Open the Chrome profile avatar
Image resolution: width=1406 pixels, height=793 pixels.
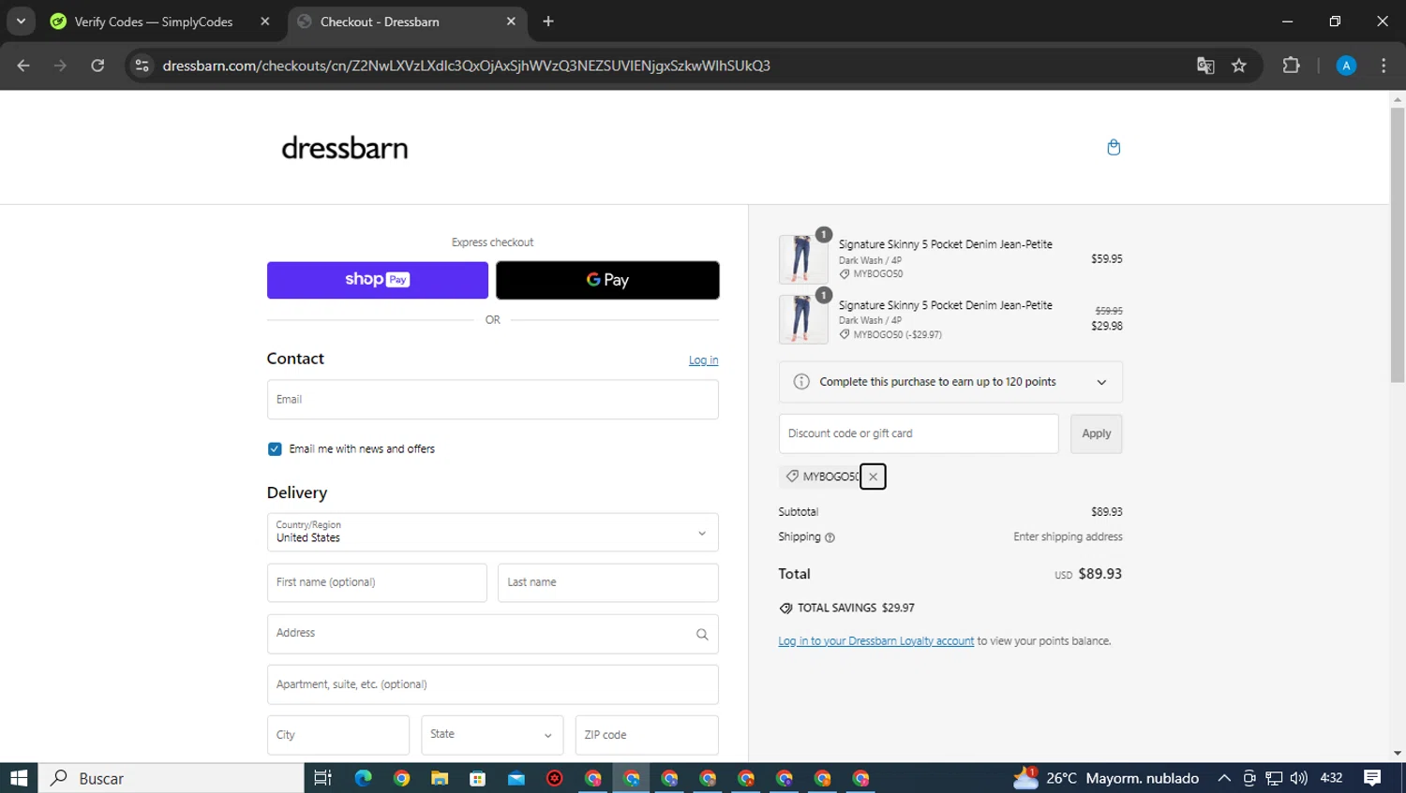tap(1346, 66)
